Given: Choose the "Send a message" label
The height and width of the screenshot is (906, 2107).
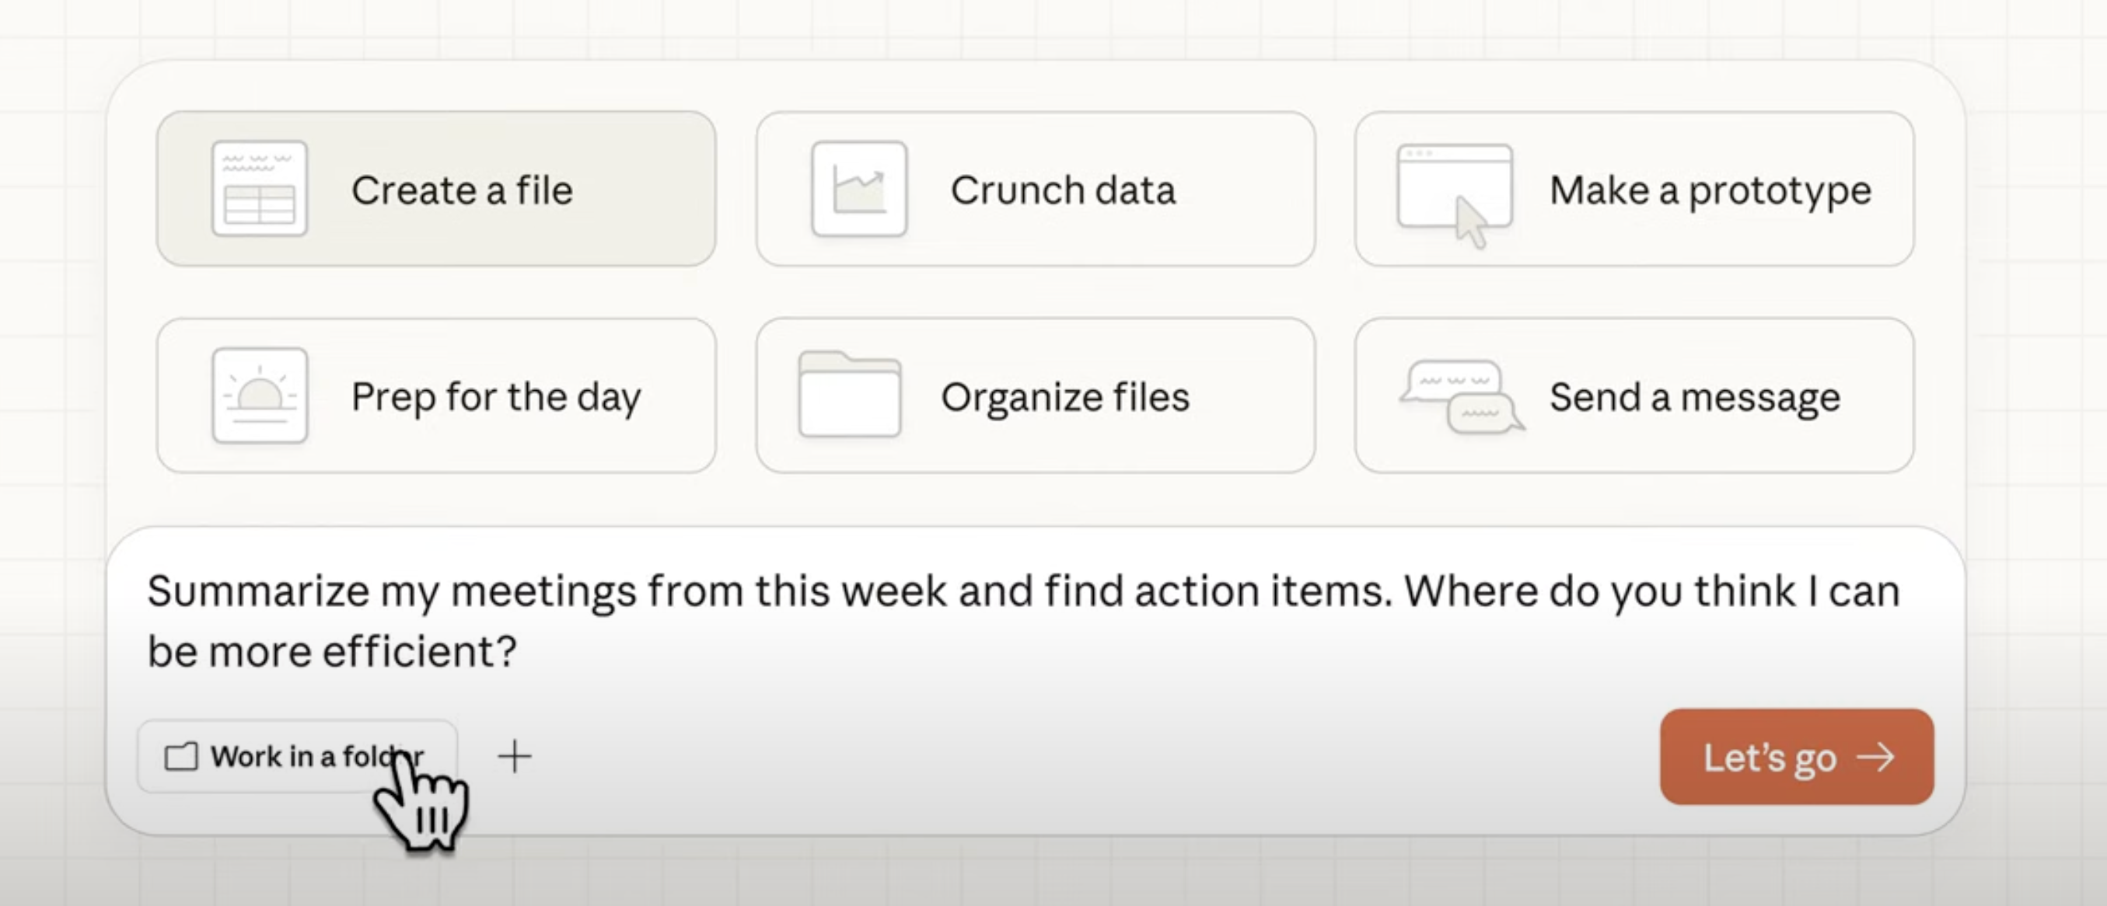Looking at the screenshot, I should [1695, 397].
